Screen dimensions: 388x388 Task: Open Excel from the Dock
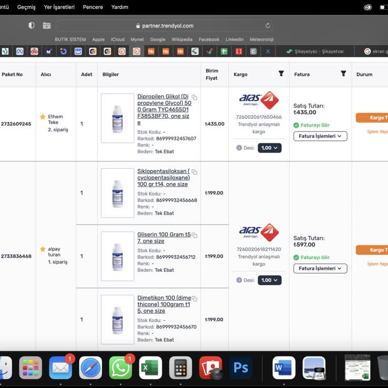151,368
